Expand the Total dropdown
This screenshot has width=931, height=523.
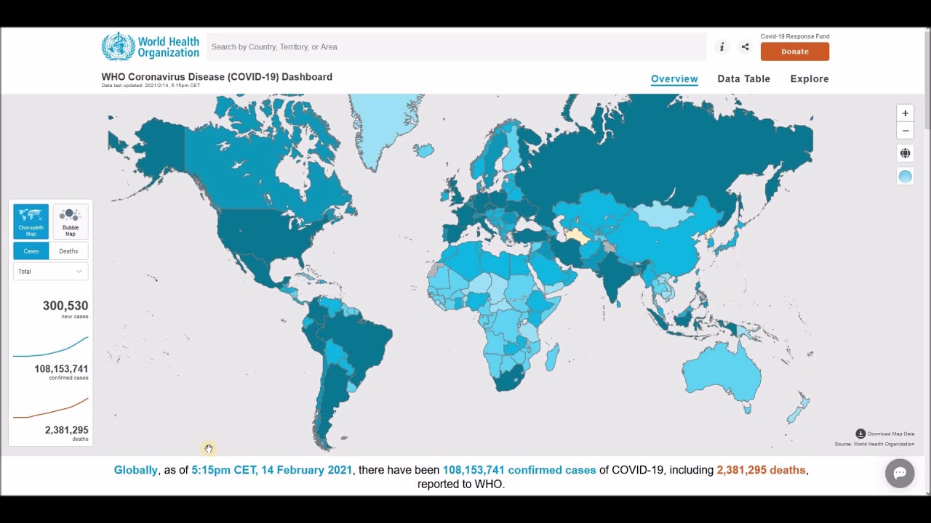point(50,272)
